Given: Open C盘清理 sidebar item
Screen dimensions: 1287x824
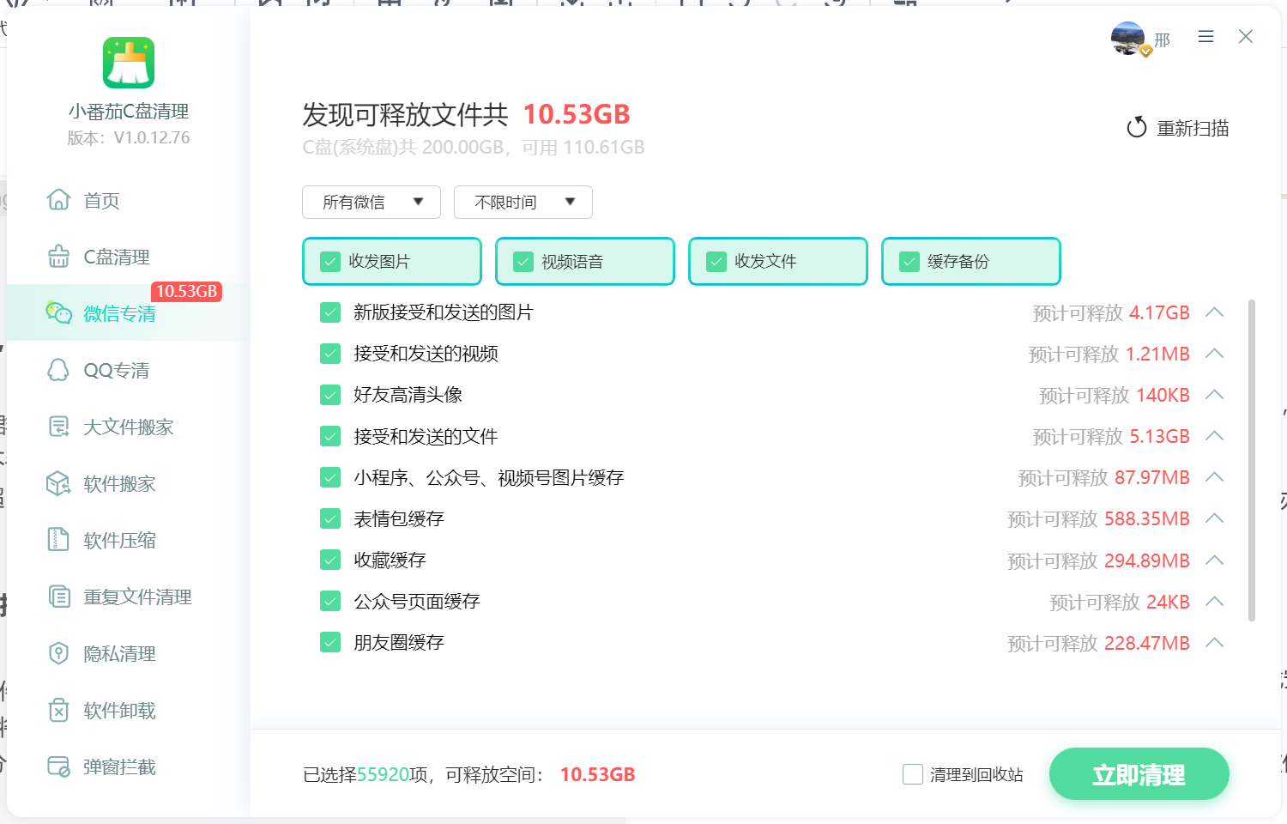Looking at the screenshot, I should click(129, 257).
